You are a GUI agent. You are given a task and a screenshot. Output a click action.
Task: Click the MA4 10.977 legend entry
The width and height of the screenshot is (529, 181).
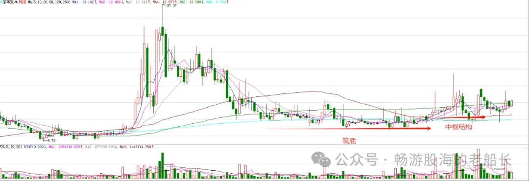coord(164,2)
